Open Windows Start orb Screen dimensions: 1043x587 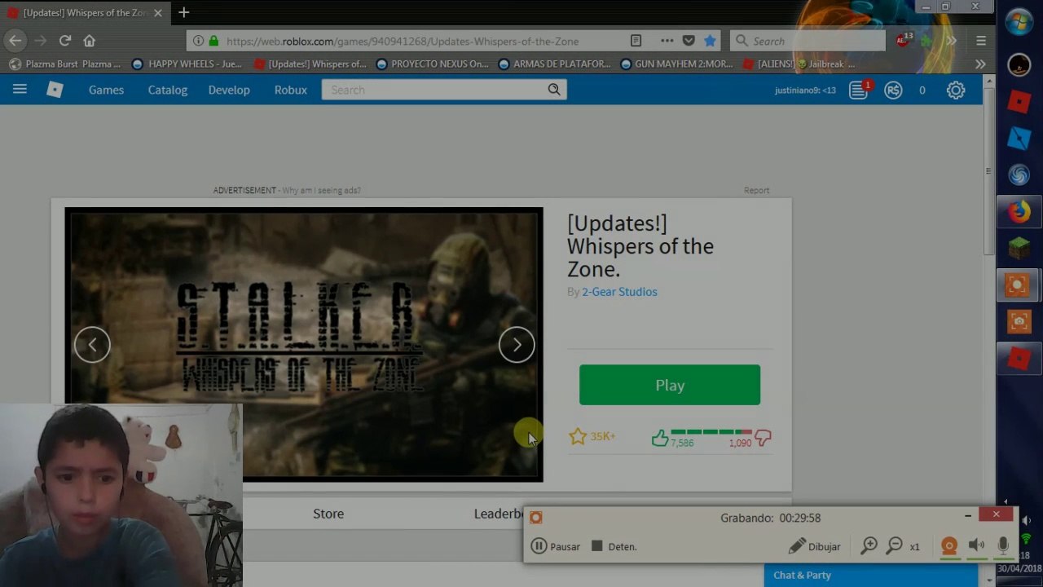(1019, 22)
